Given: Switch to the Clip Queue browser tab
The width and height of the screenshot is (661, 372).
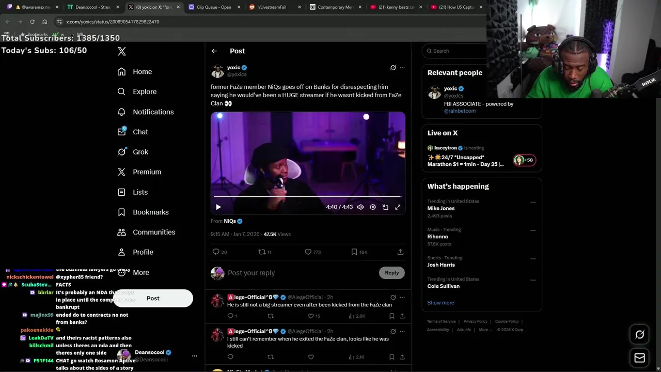Looking at the screenshot, I should 213,7.
